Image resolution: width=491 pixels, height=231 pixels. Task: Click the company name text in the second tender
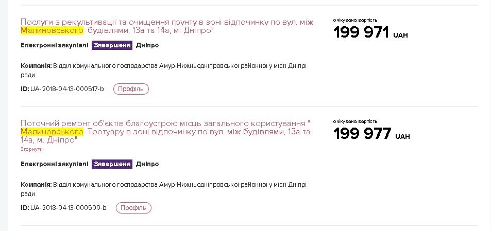point(179,184)
